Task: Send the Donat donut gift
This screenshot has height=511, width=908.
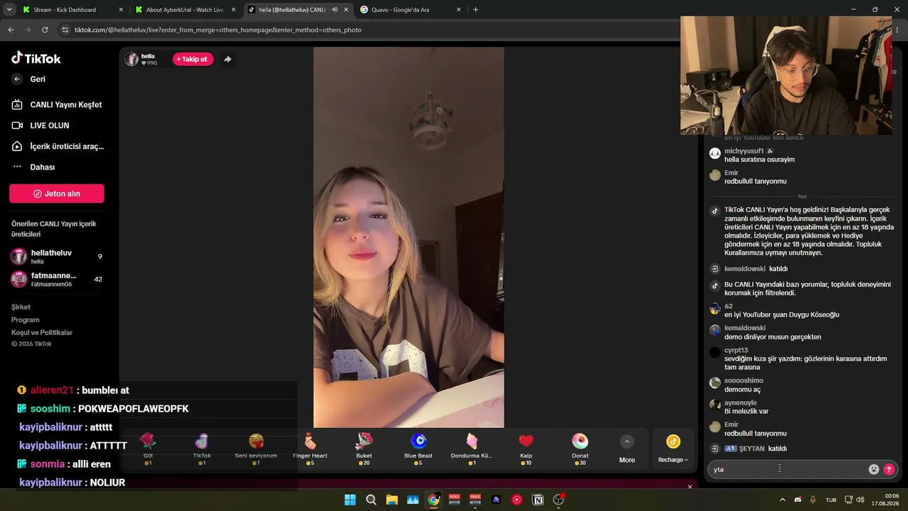Action: pyautogui.click(x=580, y=450)
